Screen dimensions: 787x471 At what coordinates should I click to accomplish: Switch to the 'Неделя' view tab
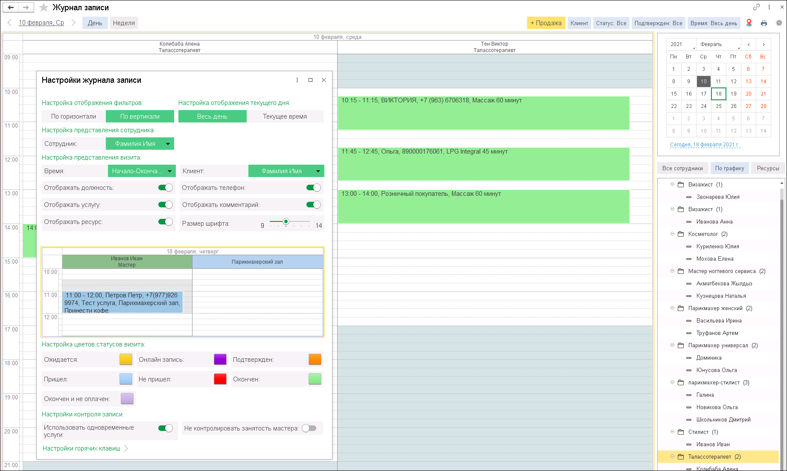pos(124,23)
